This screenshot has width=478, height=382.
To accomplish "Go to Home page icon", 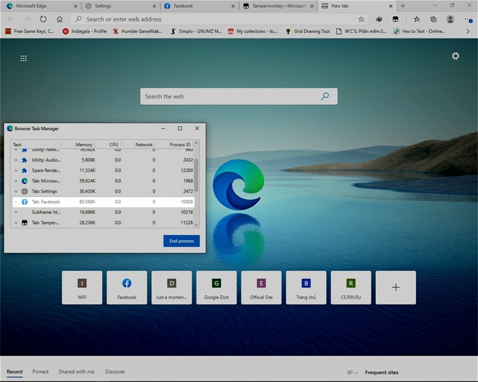I will [x=60, y=19].
